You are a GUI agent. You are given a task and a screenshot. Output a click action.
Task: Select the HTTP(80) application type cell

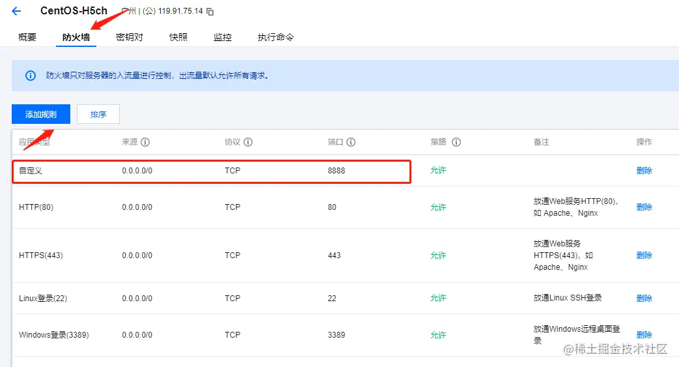tap(36, 207)
